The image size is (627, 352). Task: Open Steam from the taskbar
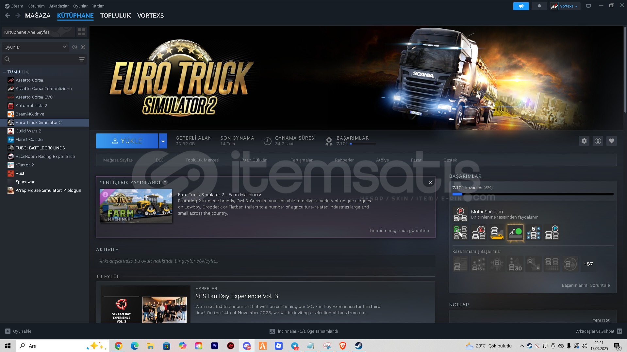click(x=359, y=346)
